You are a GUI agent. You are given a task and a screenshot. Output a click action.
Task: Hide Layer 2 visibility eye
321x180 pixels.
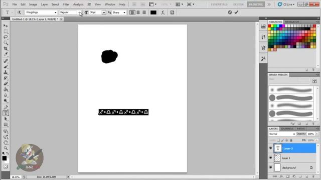[x=271, y=148]
